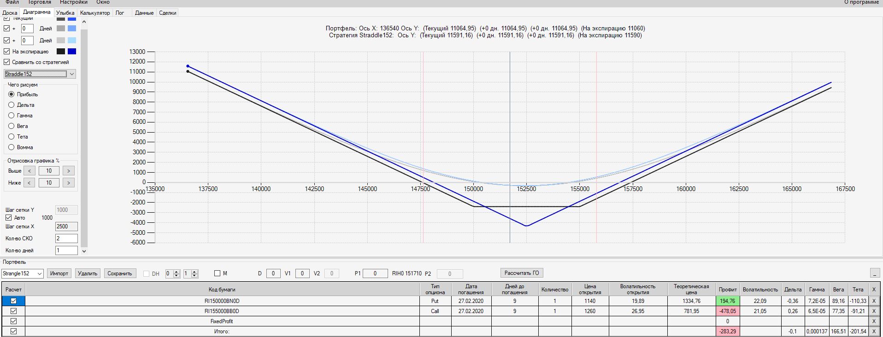Uncheck Расчет for RI155000BB0D
Image resolution: width=883 pixels, height=337 pixels.
(x=13, y=311)
